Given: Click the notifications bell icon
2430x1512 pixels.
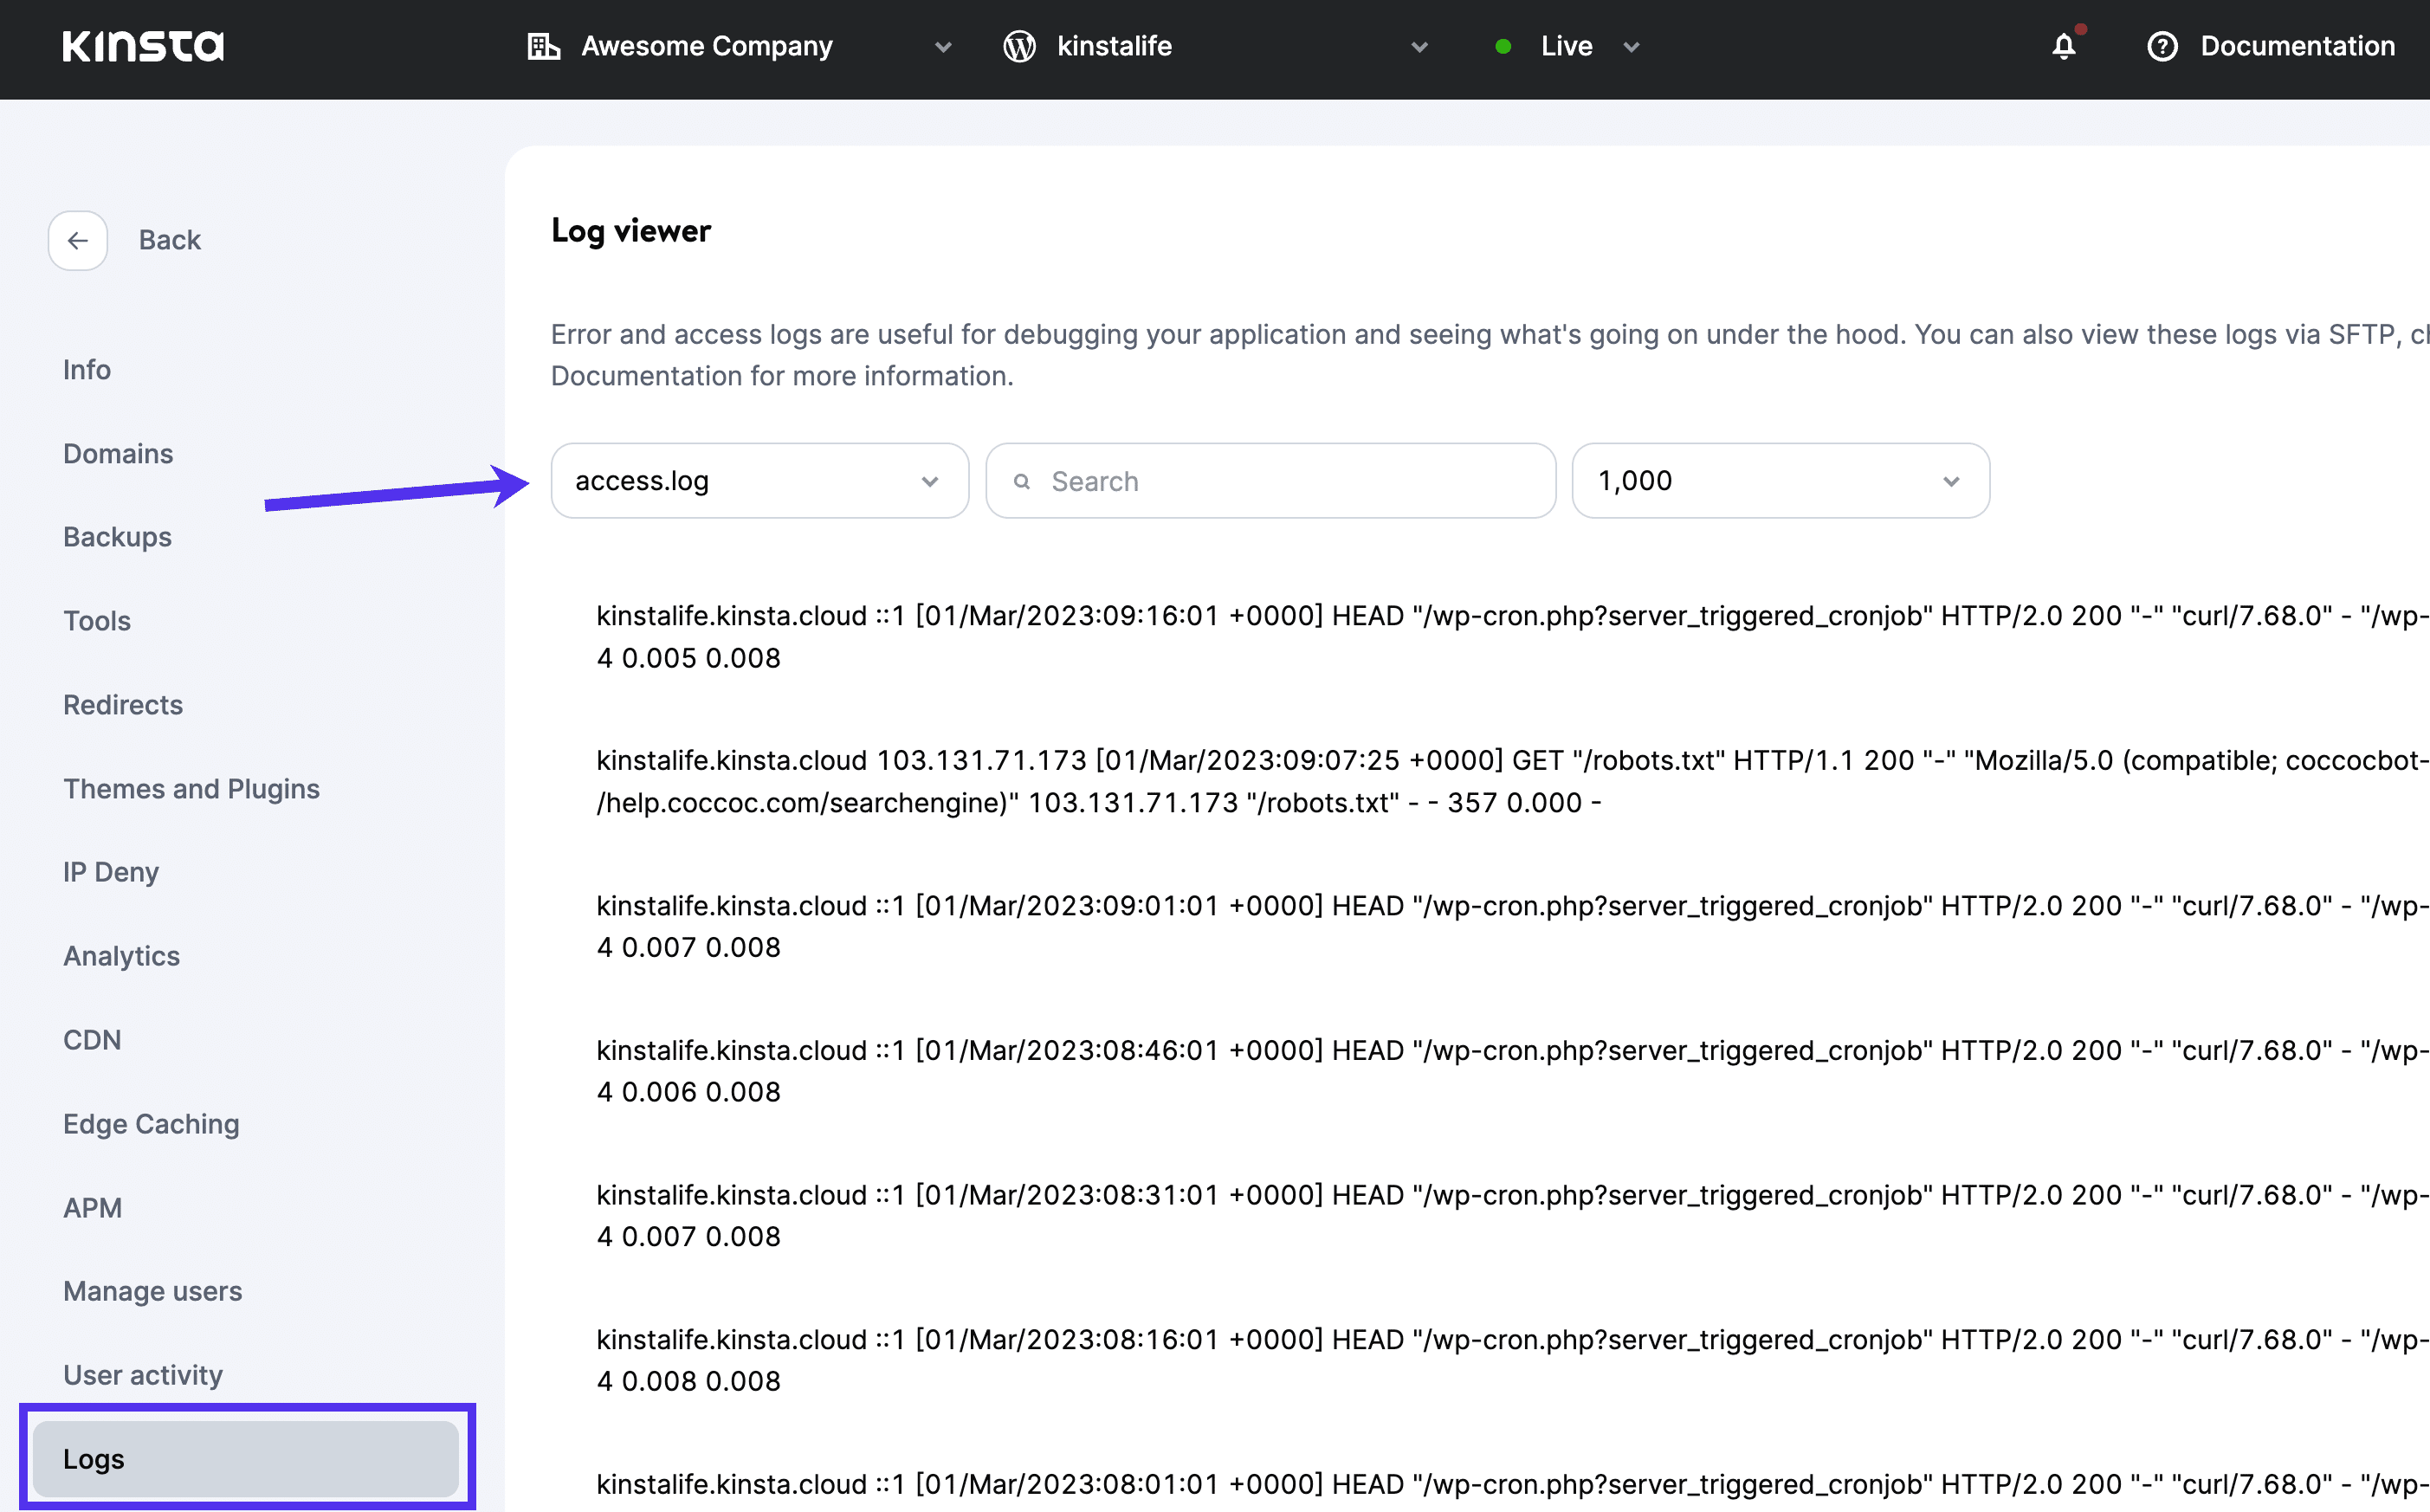Looking at the screenshot, I should click(2065, 45).
